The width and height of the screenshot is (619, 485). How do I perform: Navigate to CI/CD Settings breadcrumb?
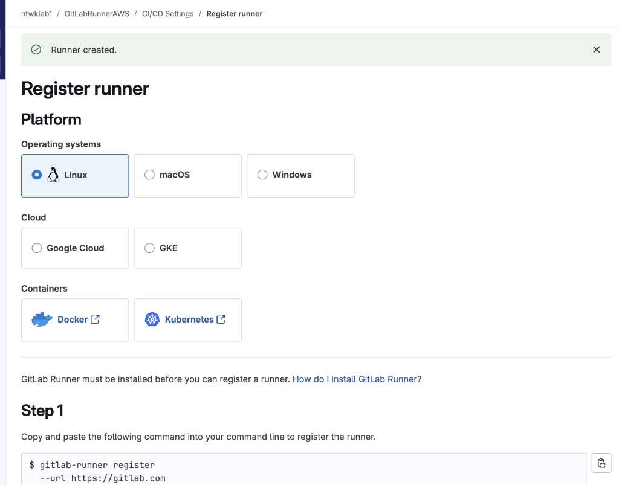tap(168, 14)
